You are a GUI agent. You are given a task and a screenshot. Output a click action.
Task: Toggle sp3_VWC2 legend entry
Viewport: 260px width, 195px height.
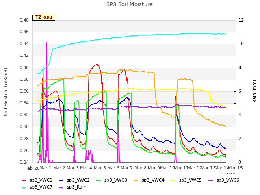[x=74, y=180]
